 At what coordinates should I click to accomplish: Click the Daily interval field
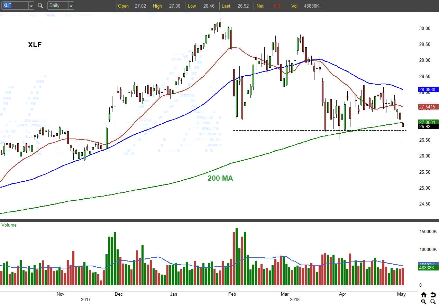coord(58,6)
